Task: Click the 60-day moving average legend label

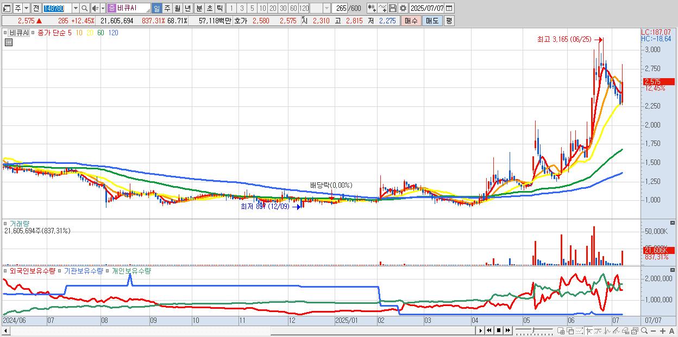Action: (x=101, y=33)
